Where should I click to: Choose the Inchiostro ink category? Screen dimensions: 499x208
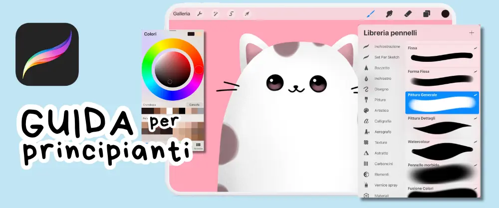pyautogui.click(x=377, y=78)
